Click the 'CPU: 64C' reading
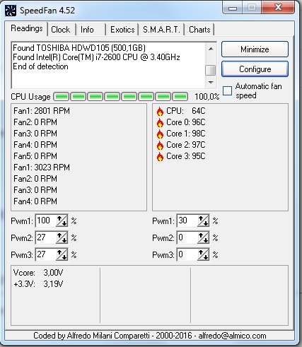Image resolution: width=302 pixels, height=347 pixels. click(x=186, y=111)
